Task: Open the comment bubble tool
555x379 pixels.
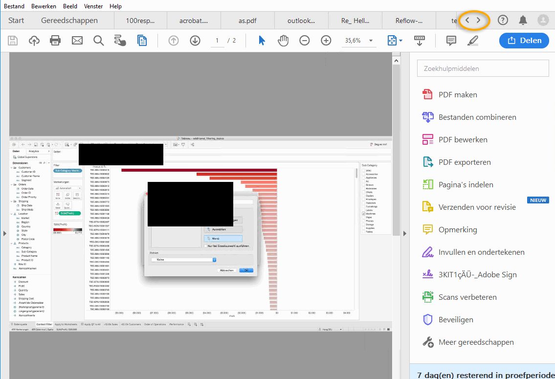Action: pos(450,41)
